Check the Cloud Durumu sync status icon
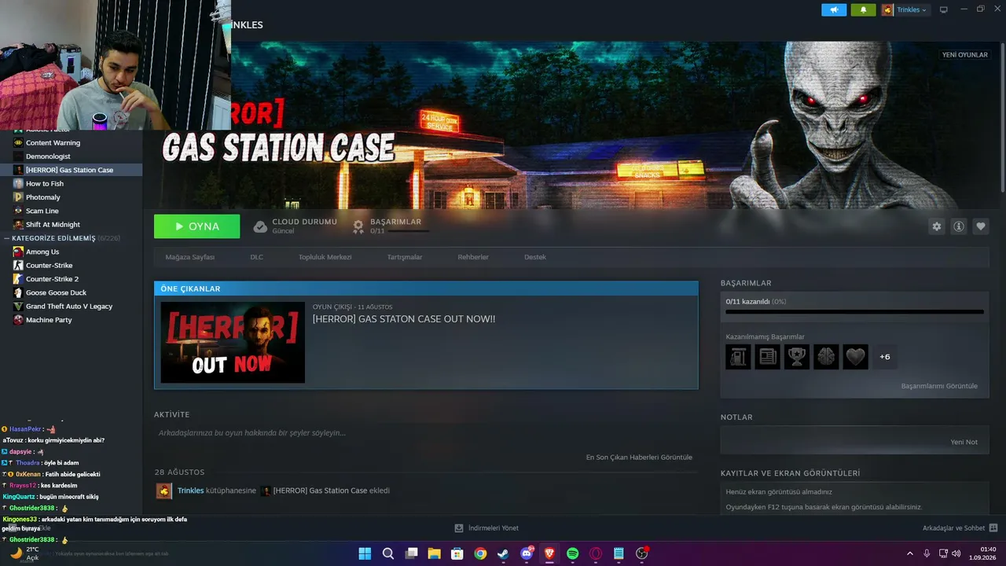The height and width of the screenshot is (566, 1006). (x=260, y=227)
